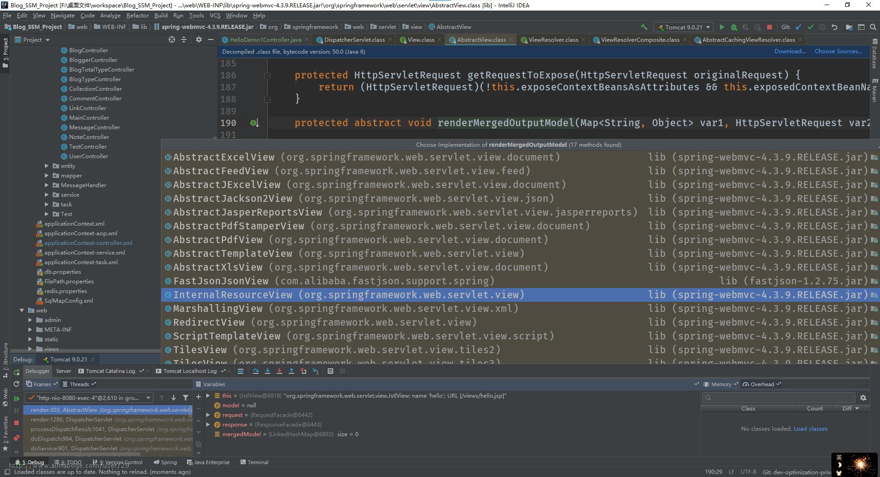
Task: Step over in debugger toolbar
Action: click(256, 371)
